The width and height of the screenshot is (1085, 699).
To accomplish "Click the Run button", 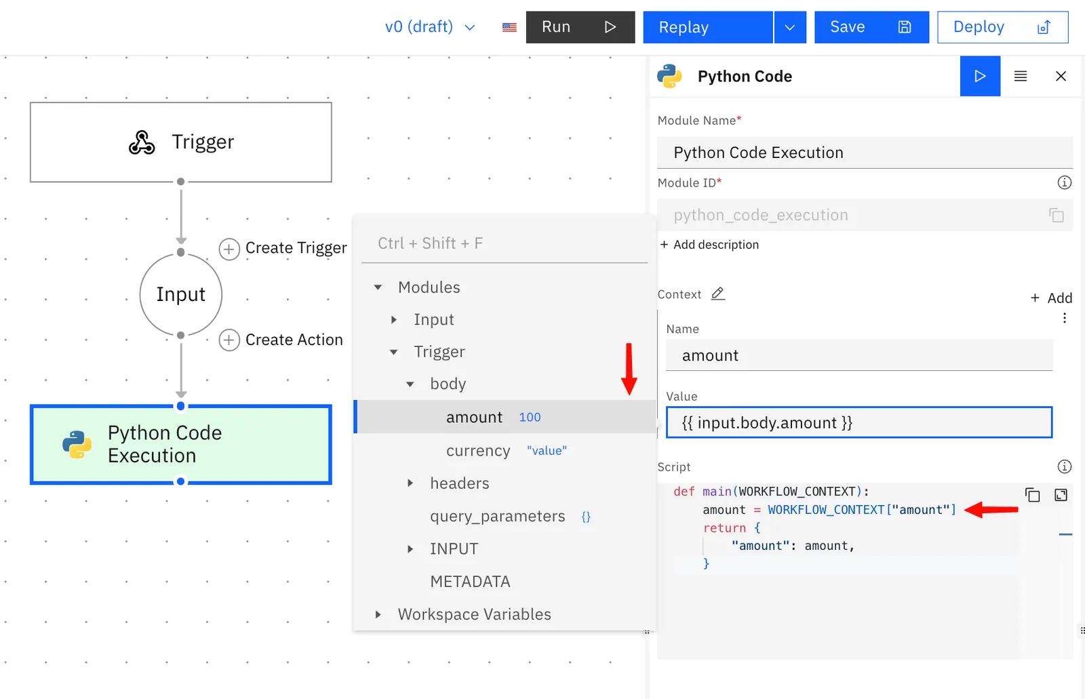I will 580,27.
